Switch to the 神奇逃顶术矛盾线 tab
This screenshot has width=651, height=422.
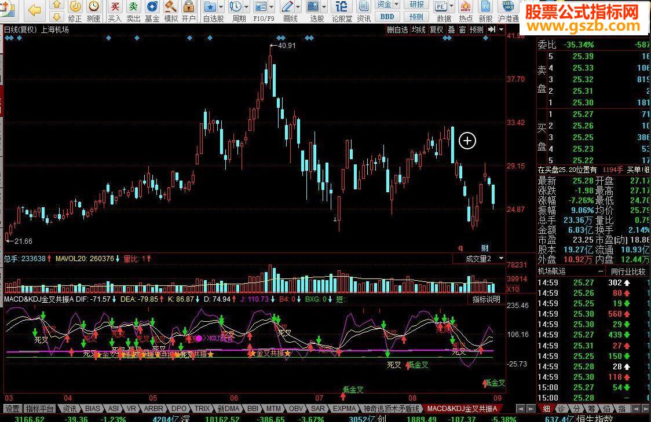pos(391,409)
